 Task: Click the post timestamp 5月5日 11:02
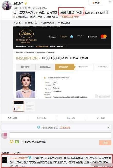tap(20, 8)
